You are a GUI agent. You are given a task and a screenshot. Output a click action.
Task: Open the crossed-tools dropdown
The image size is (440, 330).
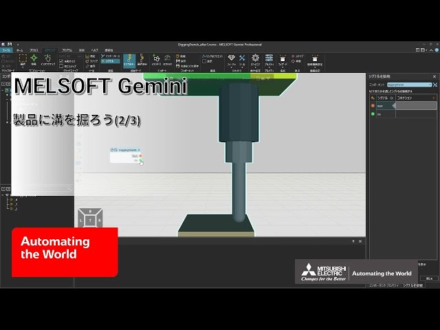(242, 60)
